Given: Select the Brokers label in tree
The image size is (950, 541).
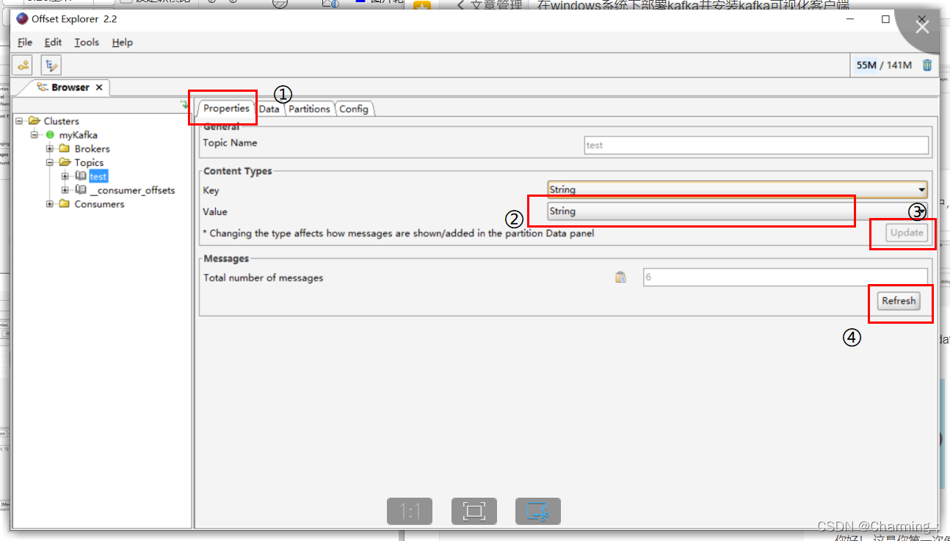Looking at the screenshot, I should coord(92,149).
